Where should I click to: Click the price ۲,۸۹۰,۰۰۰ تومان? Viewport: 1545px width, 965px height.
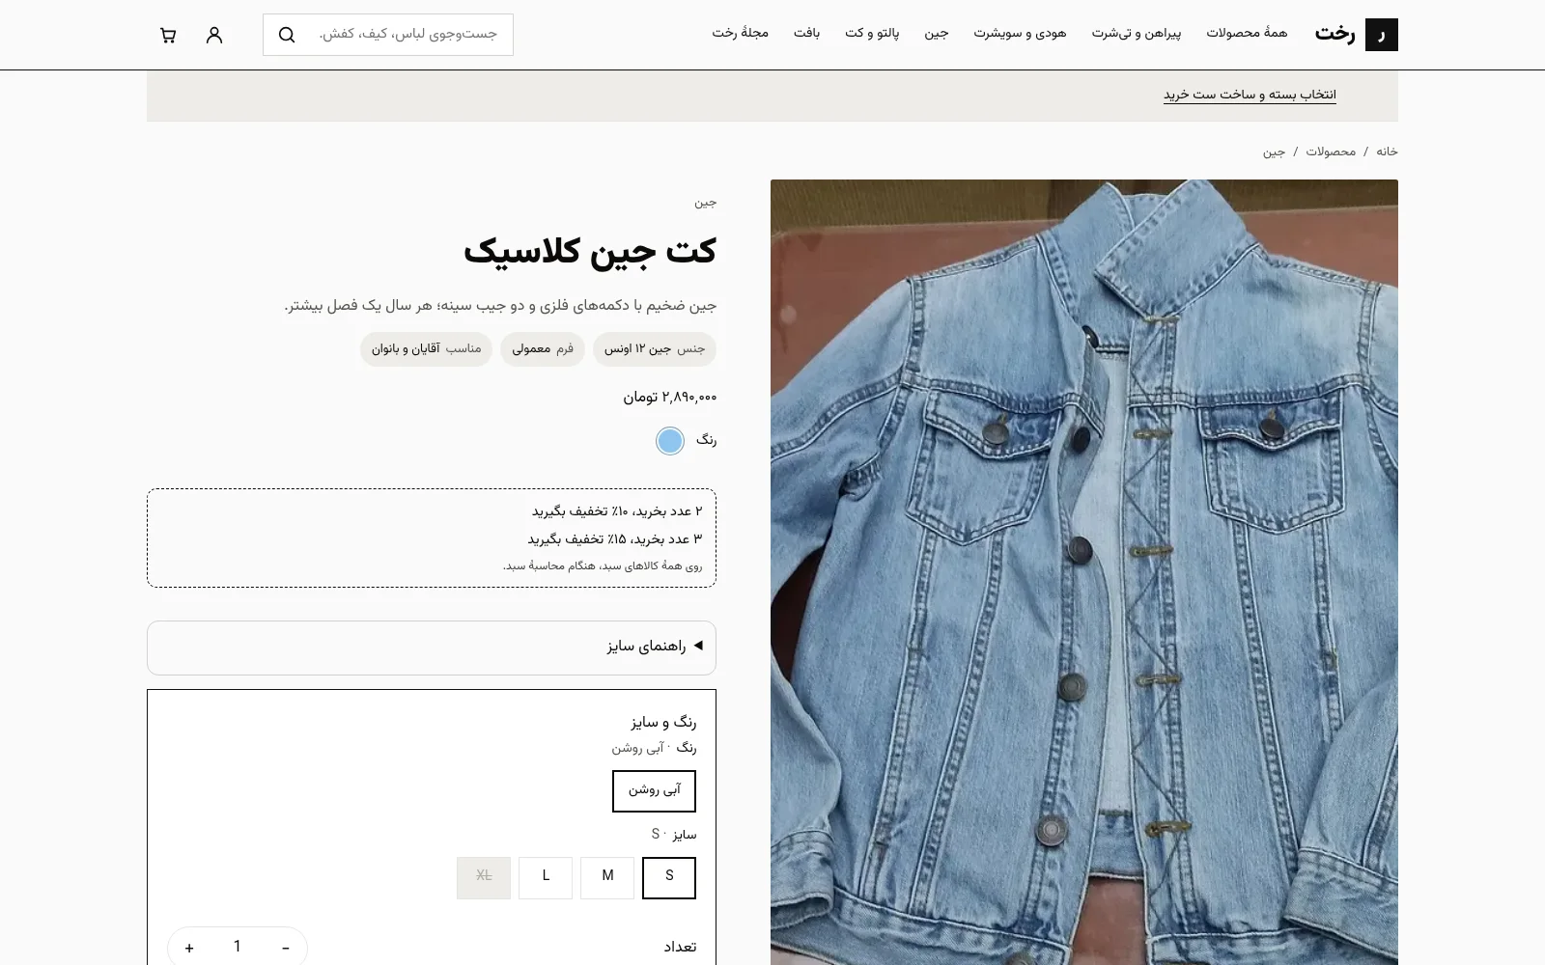pyautogui.click(x=669, y=398)
